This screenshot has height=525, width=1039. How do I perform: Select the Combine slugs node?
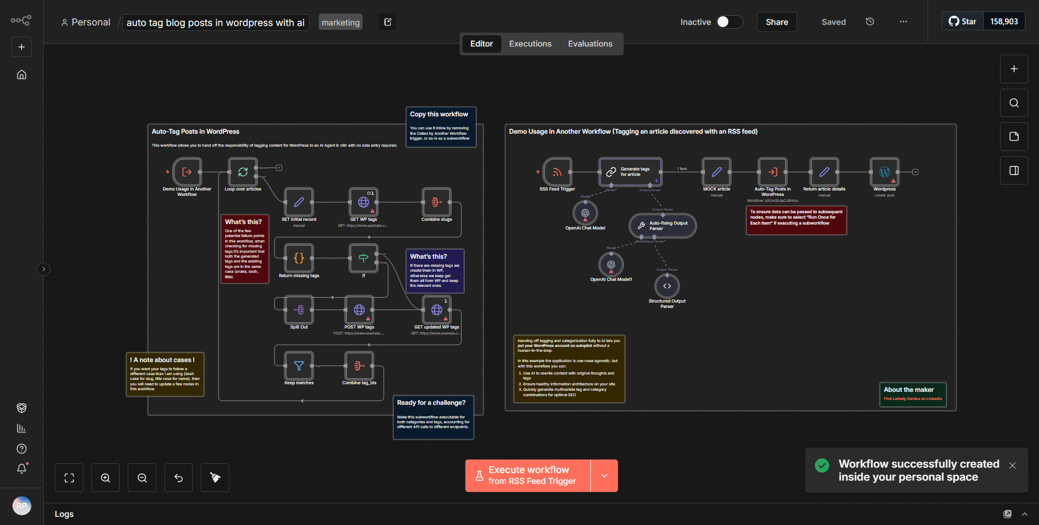click(437, 202)
